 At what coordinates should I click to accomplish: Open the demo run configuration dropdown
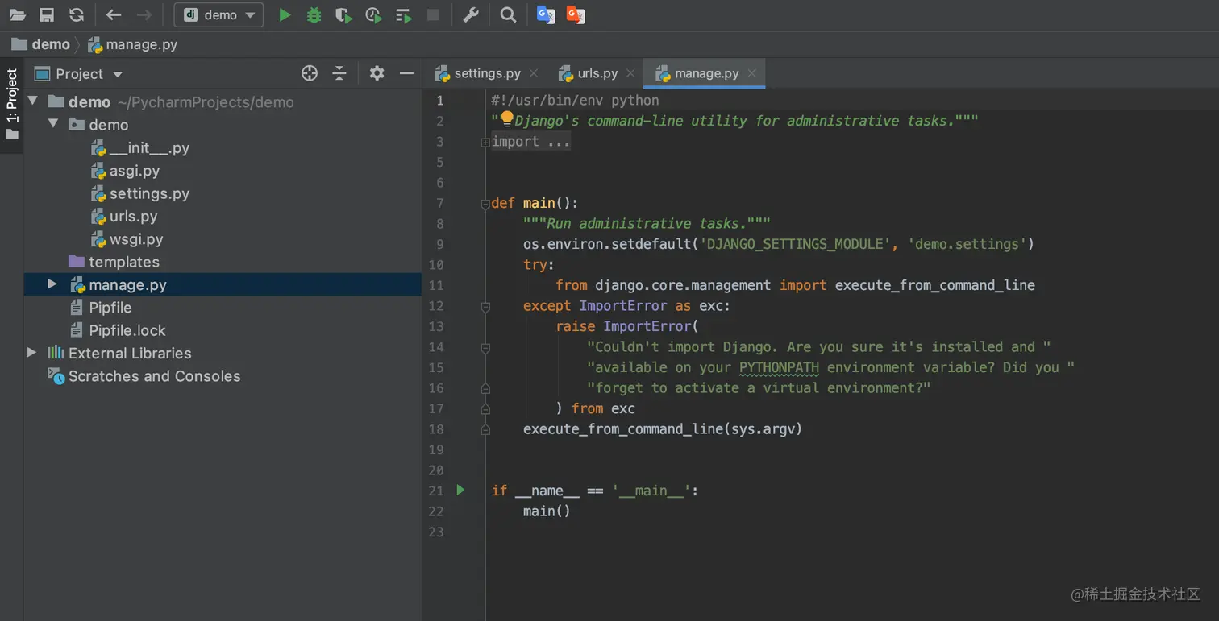(x=218, y=14)
